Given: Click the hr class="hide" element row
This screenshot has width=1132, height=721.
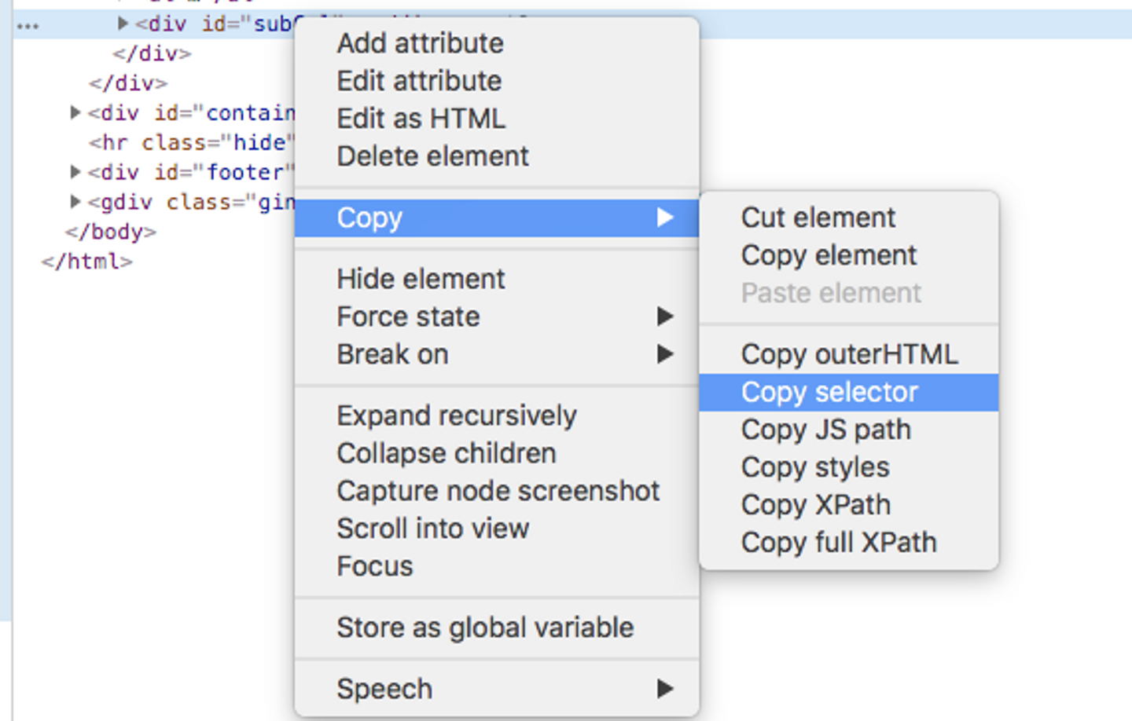Looking at the screenshot, I should [189, 143].
